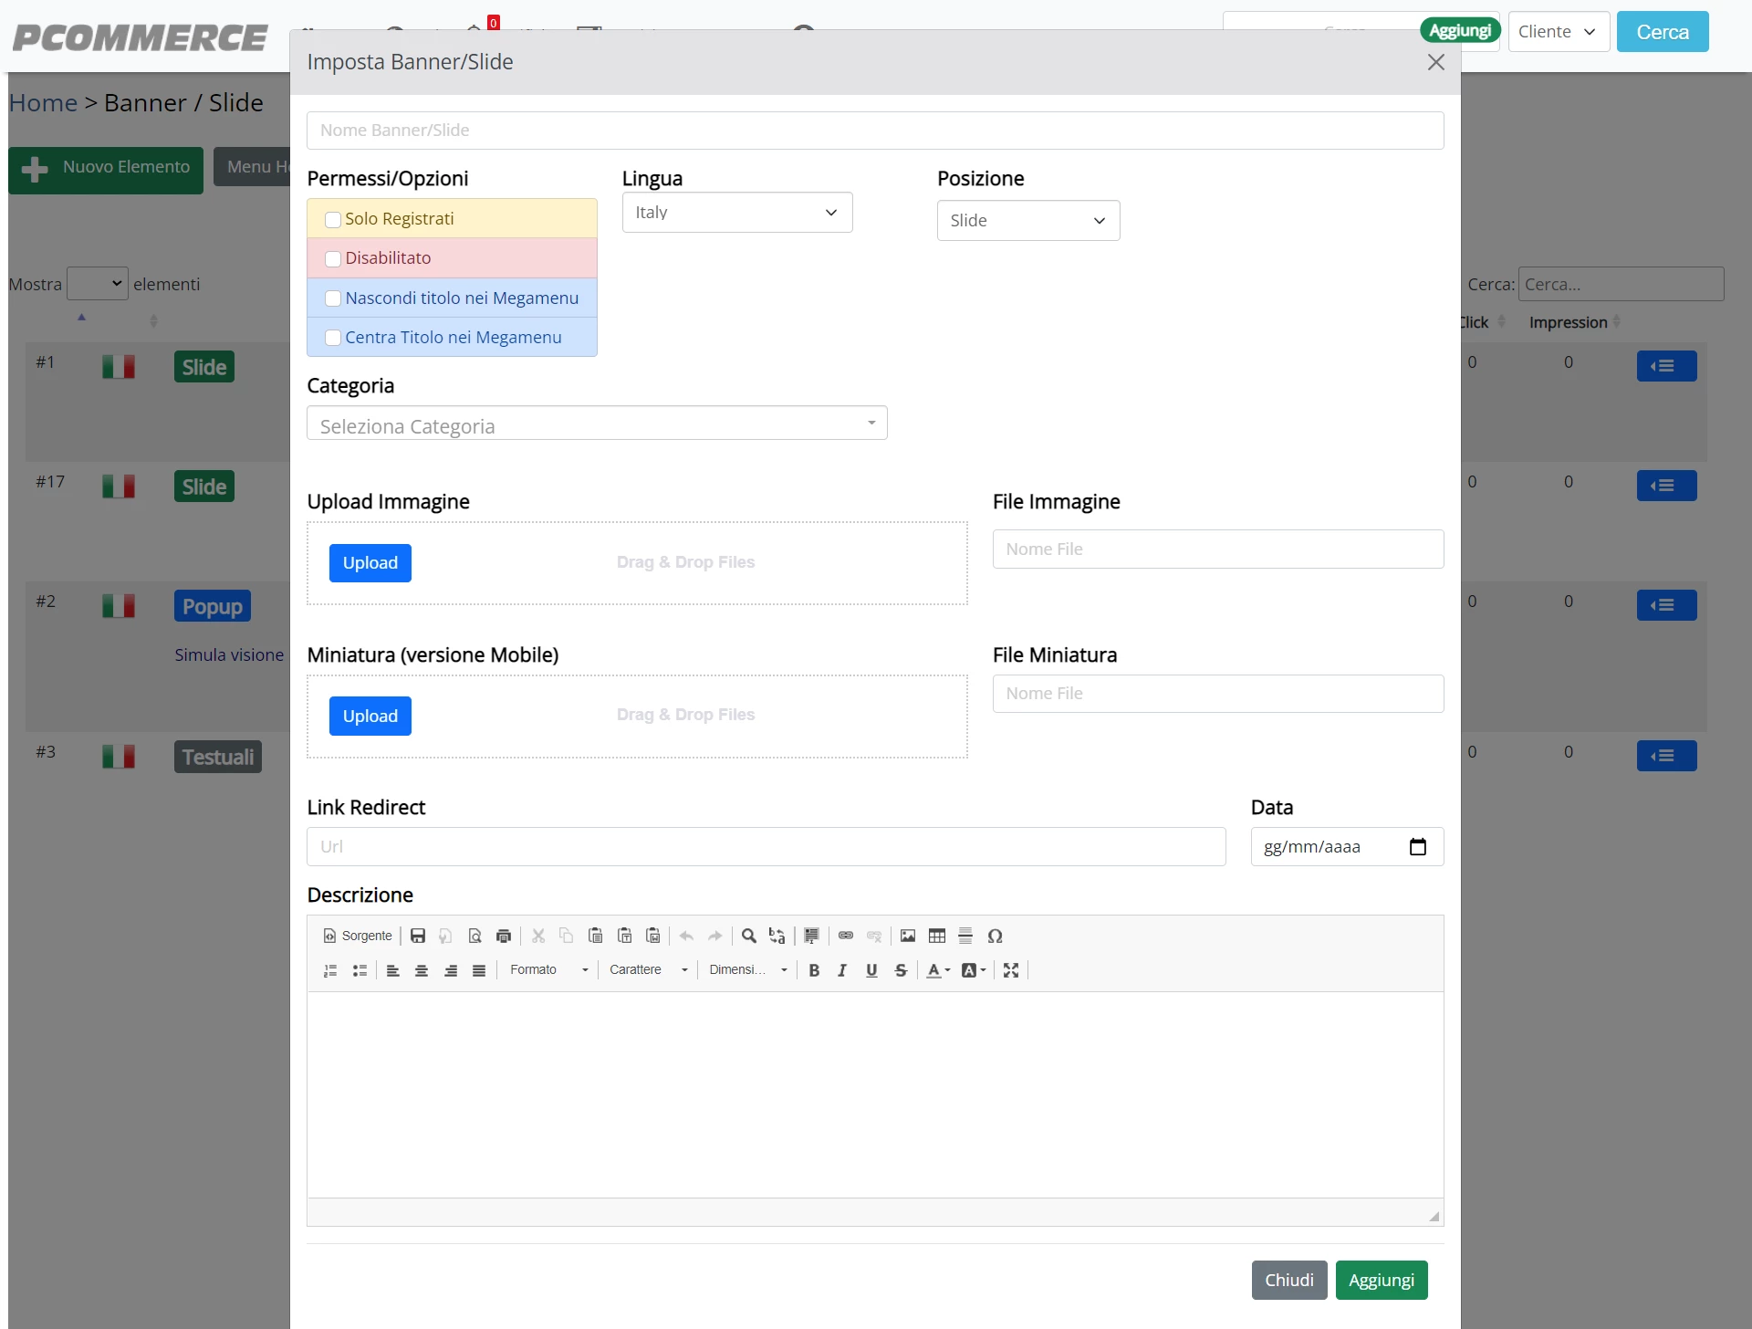
Task: Click the green Aggiungi button at bottom
Action: coord(1382,1280)
